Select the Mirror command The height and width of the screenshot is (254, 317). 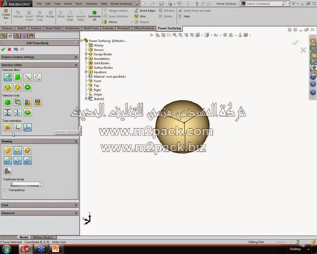[x=110, y=22]
